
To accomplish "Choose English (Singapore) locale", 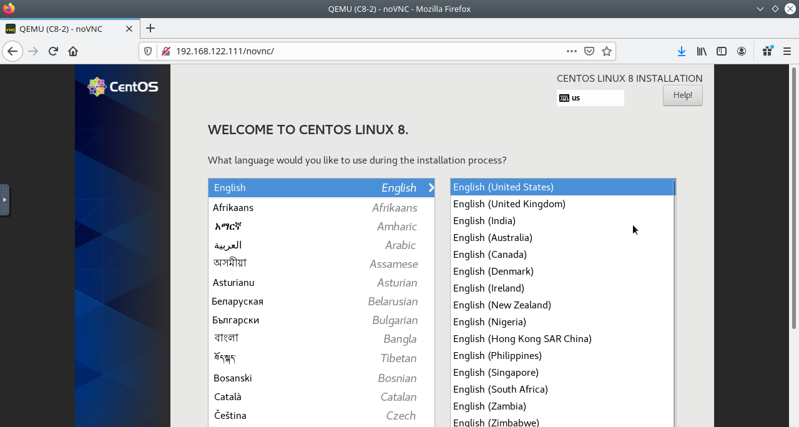I will click(x=562, y=373).
